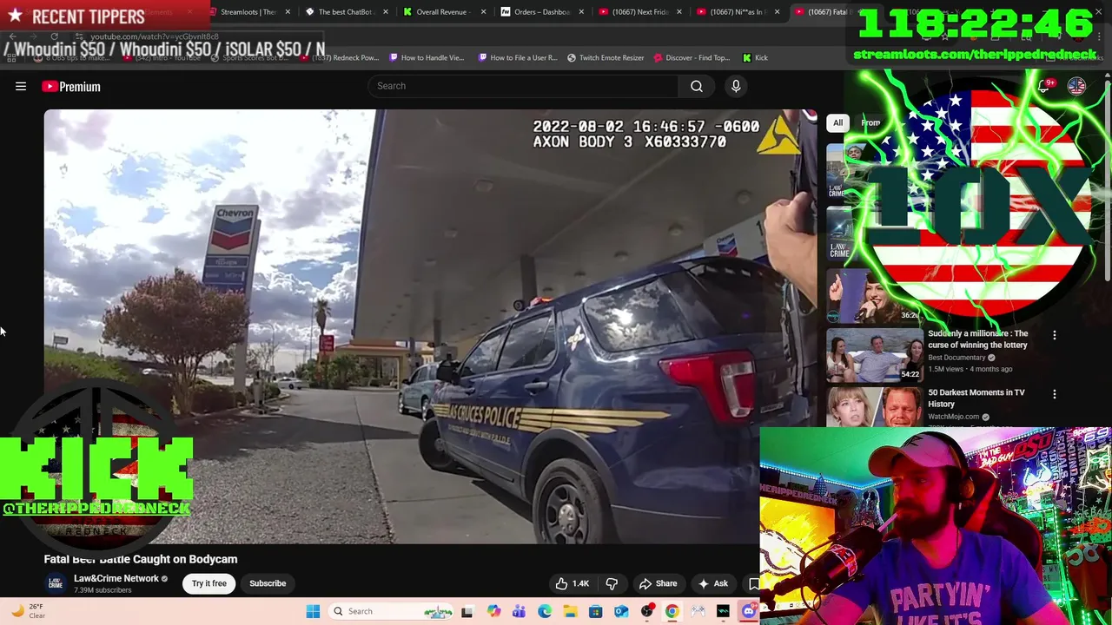The image size is (1112, 625).
Task: Open How to File a User R... bookmark
Action: (x=518, y=57)
